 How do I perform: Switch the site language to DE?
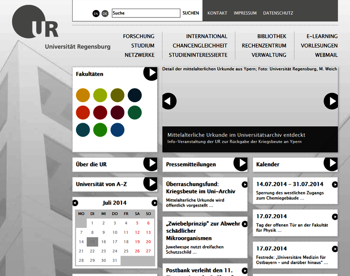pyautogui.click(x=105, y=13)
